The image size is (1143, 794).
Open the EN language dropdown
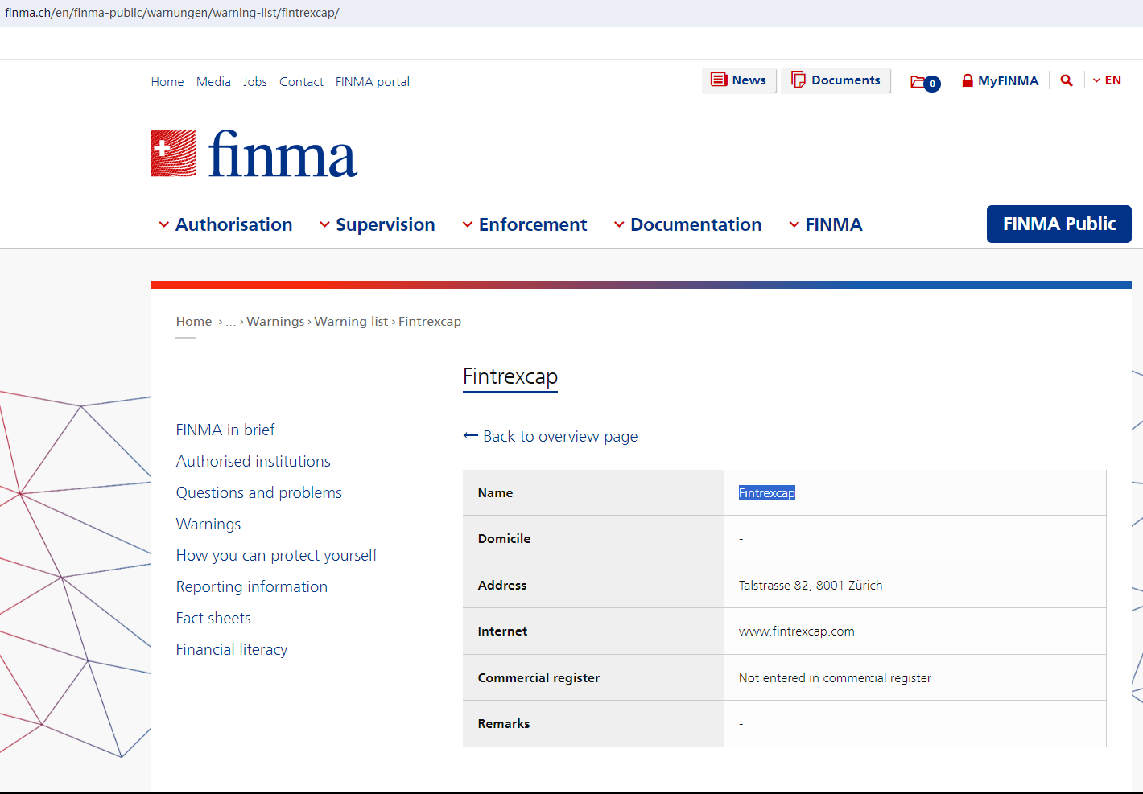point(1107,80)
